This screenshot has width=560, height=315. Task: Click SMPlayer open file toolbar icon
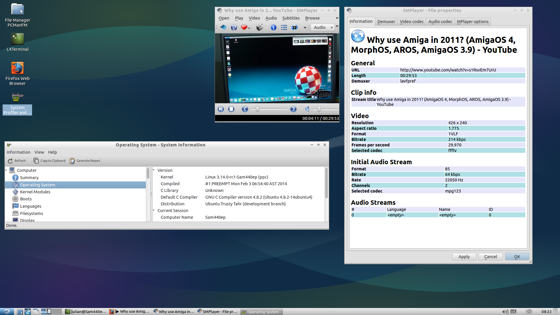click(x=223, y=27)
